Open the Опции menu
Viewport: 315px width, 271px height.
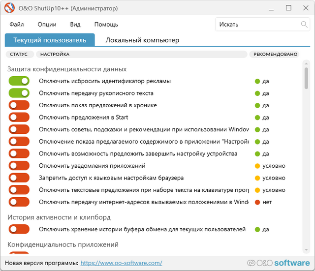47,25
